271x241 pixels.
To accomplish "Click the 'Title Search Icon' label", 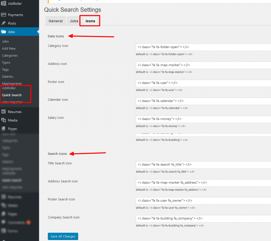I will pyautogui.click(x=60, y=163).
